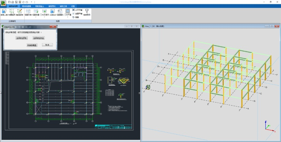Expand the view creation (视图创建) dropdown
The image size is (281, 142).
tap(36, 17)
